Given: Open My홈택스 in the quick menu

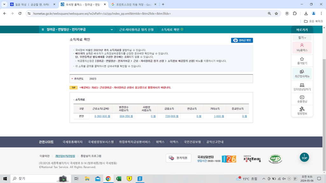Looking at the screenshot, I should (x=302, y=47).
